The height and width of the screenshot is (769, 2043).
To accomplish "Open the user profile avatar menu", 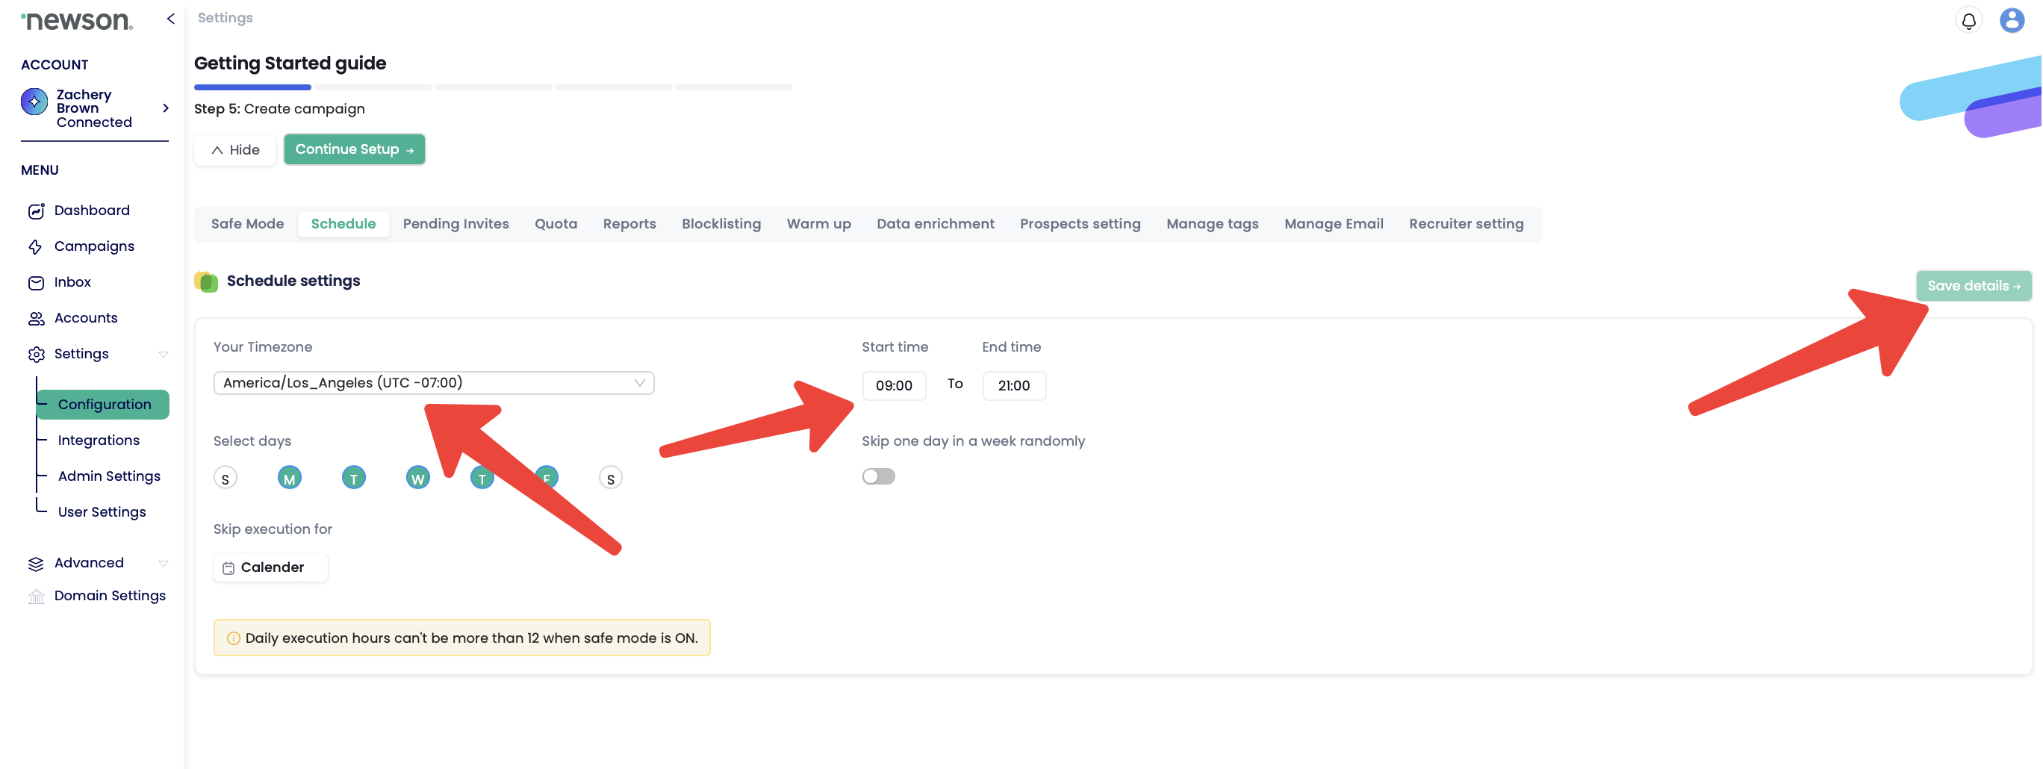I will coord(2012,21).
